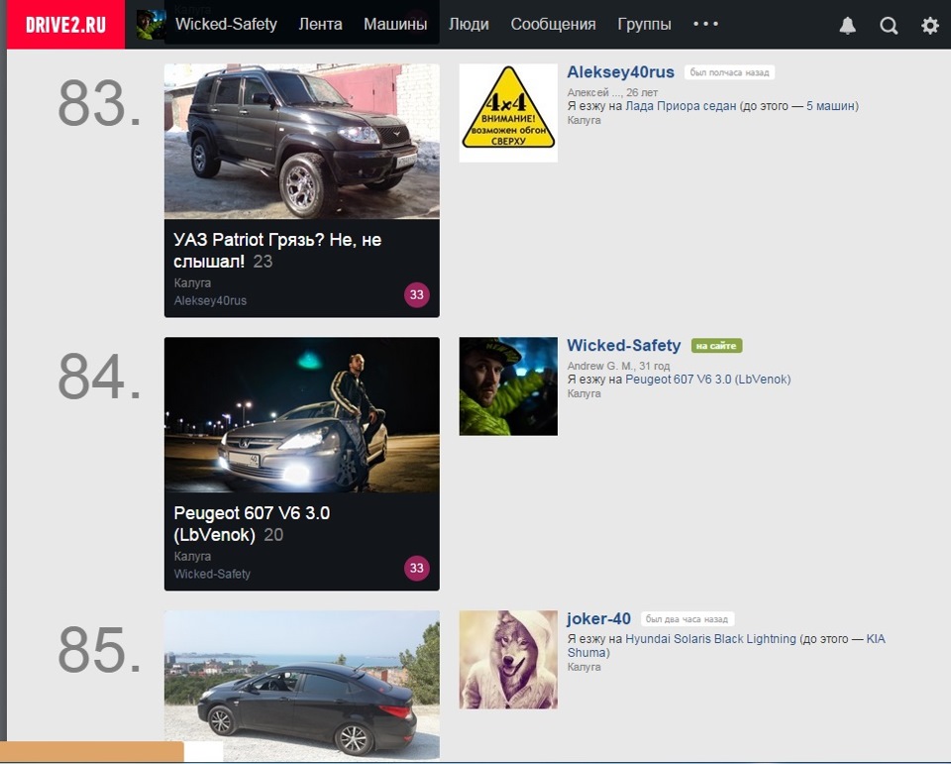Viewport: 951px width, 764px height.
Task: Go to Лента menu item
Action: click(320, 24)
